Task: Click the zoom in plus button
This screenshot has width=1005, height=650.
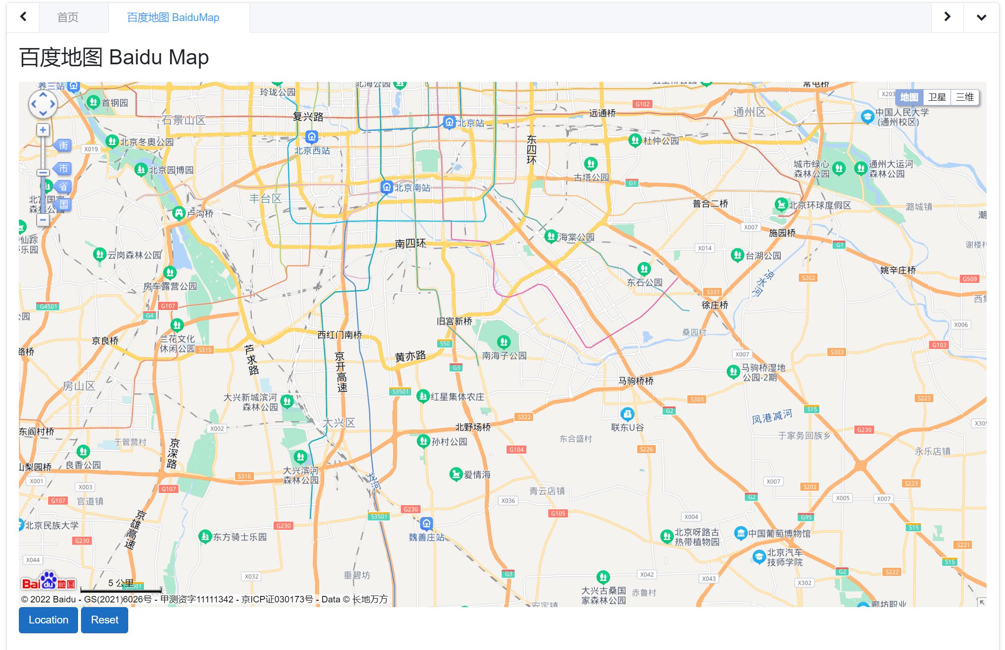Action: 42,130
